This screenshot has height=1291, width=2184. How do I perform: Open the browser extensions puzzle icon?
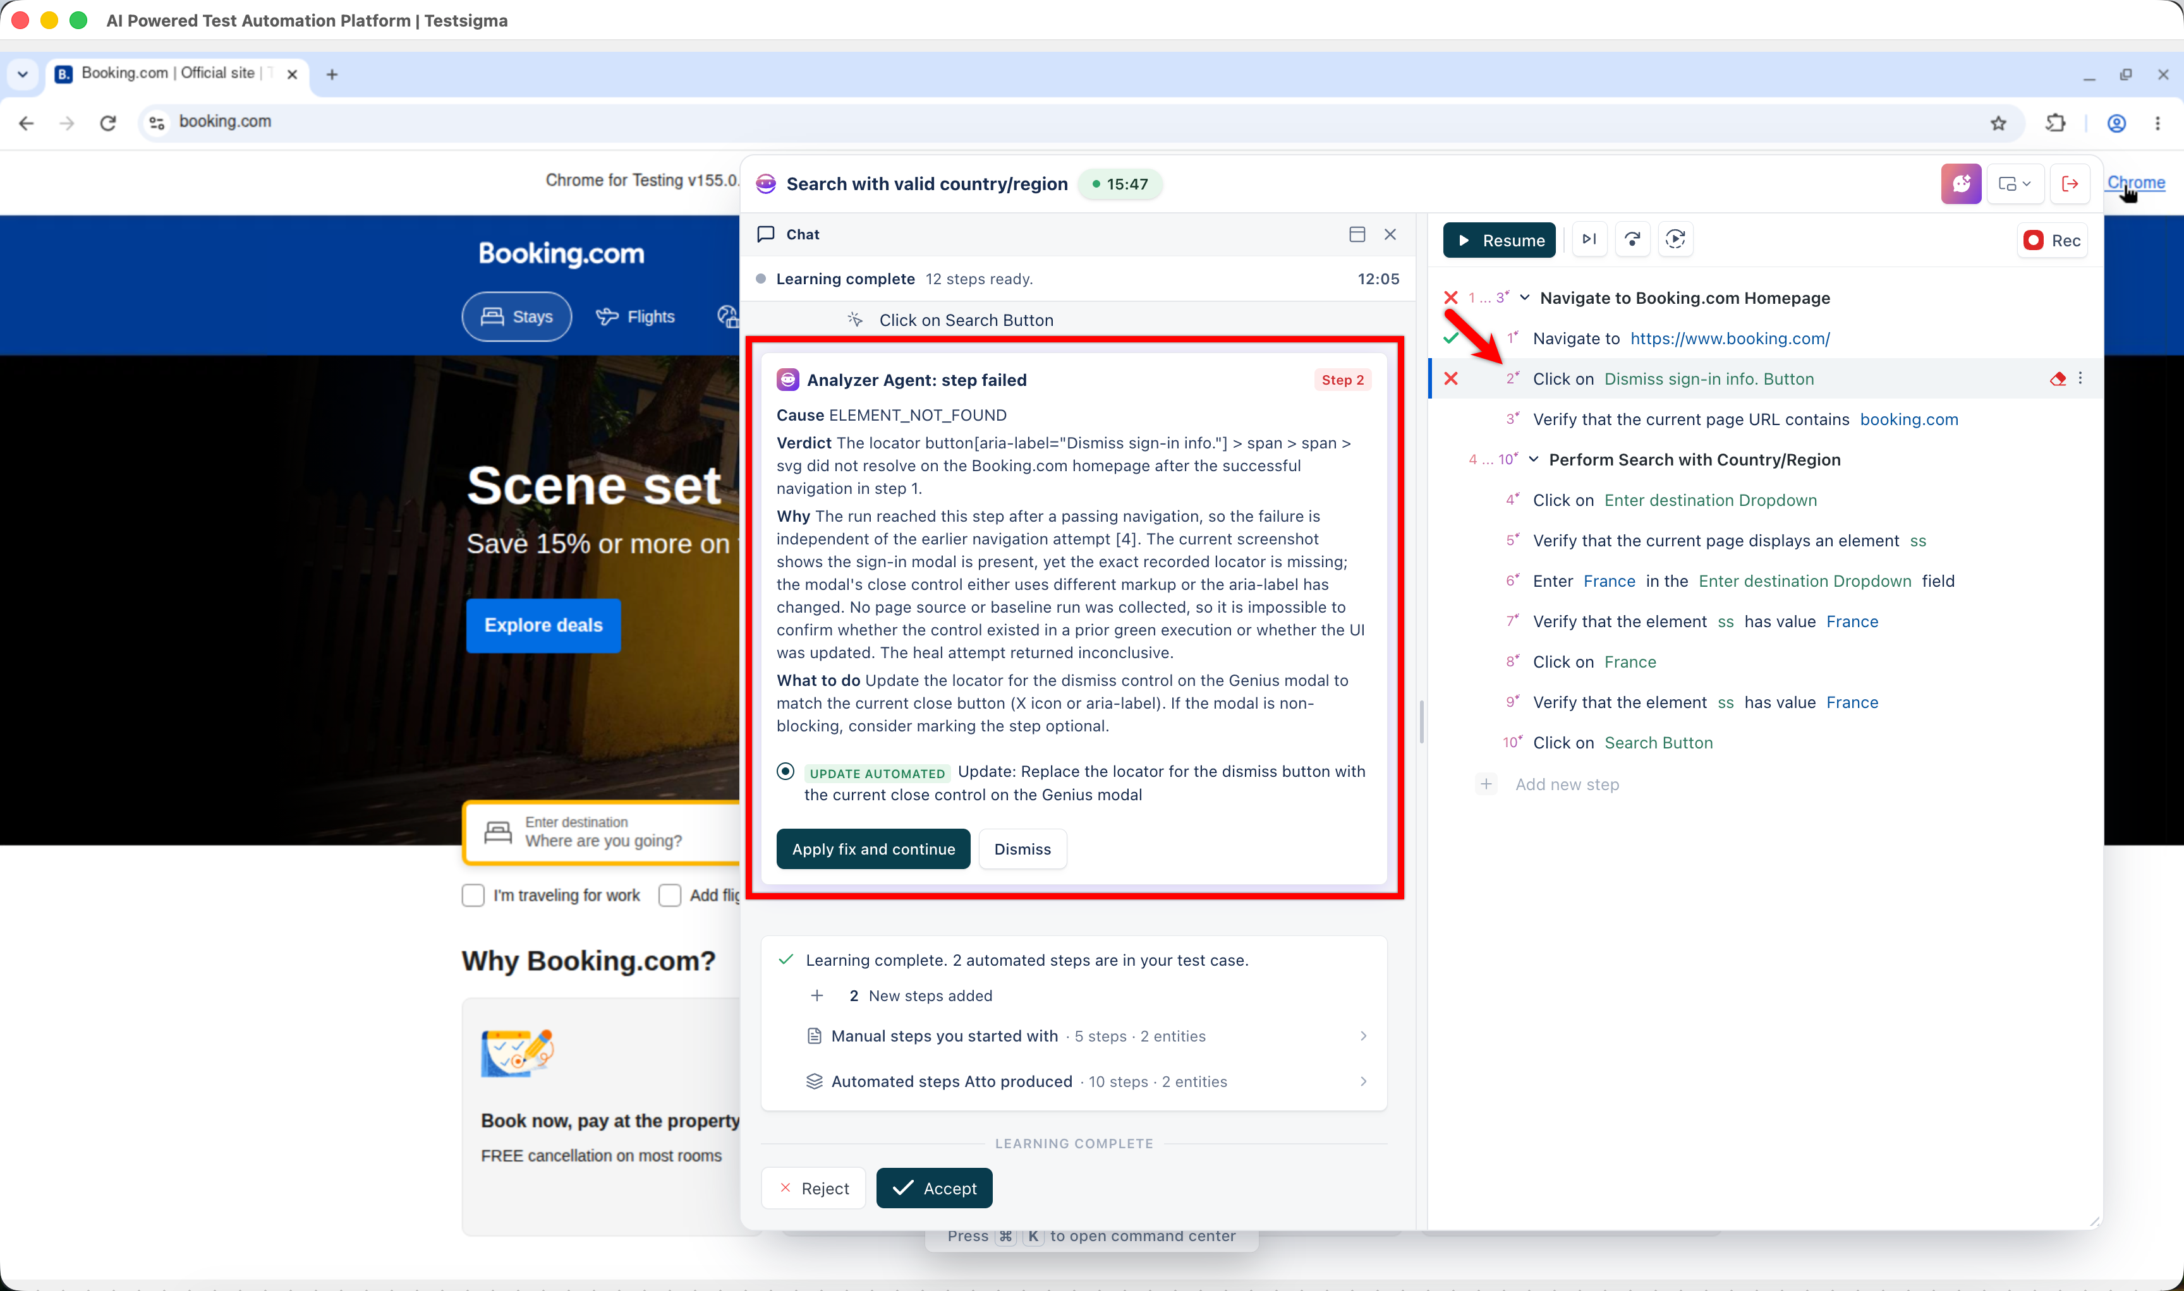[x=2055, y=123]
